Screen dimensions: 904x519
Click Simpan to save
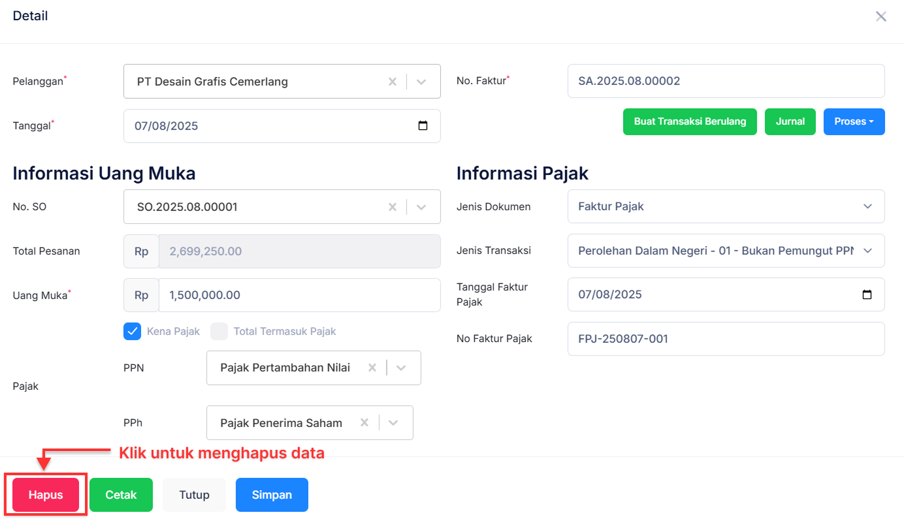pos(272,494)
